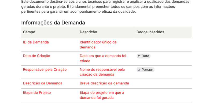Select the "Descrição da Demanda" field cell

click(43, 83)
